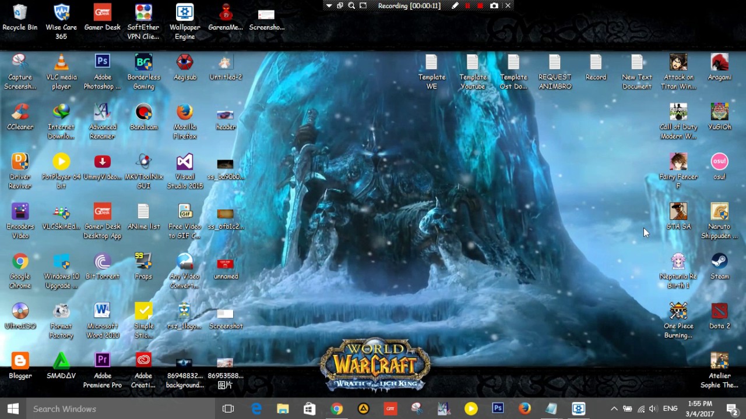The width and height of the screenshot is (746, 419).
Task: Launch Visual Studio 2015
Action: coord(185,171)
